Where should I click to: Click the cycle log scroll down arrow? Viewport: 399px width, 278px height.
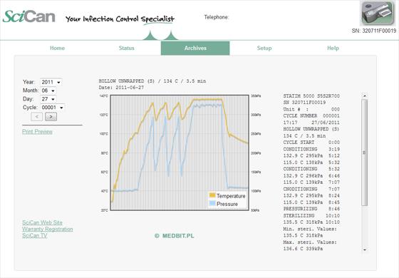coord(365,249)
